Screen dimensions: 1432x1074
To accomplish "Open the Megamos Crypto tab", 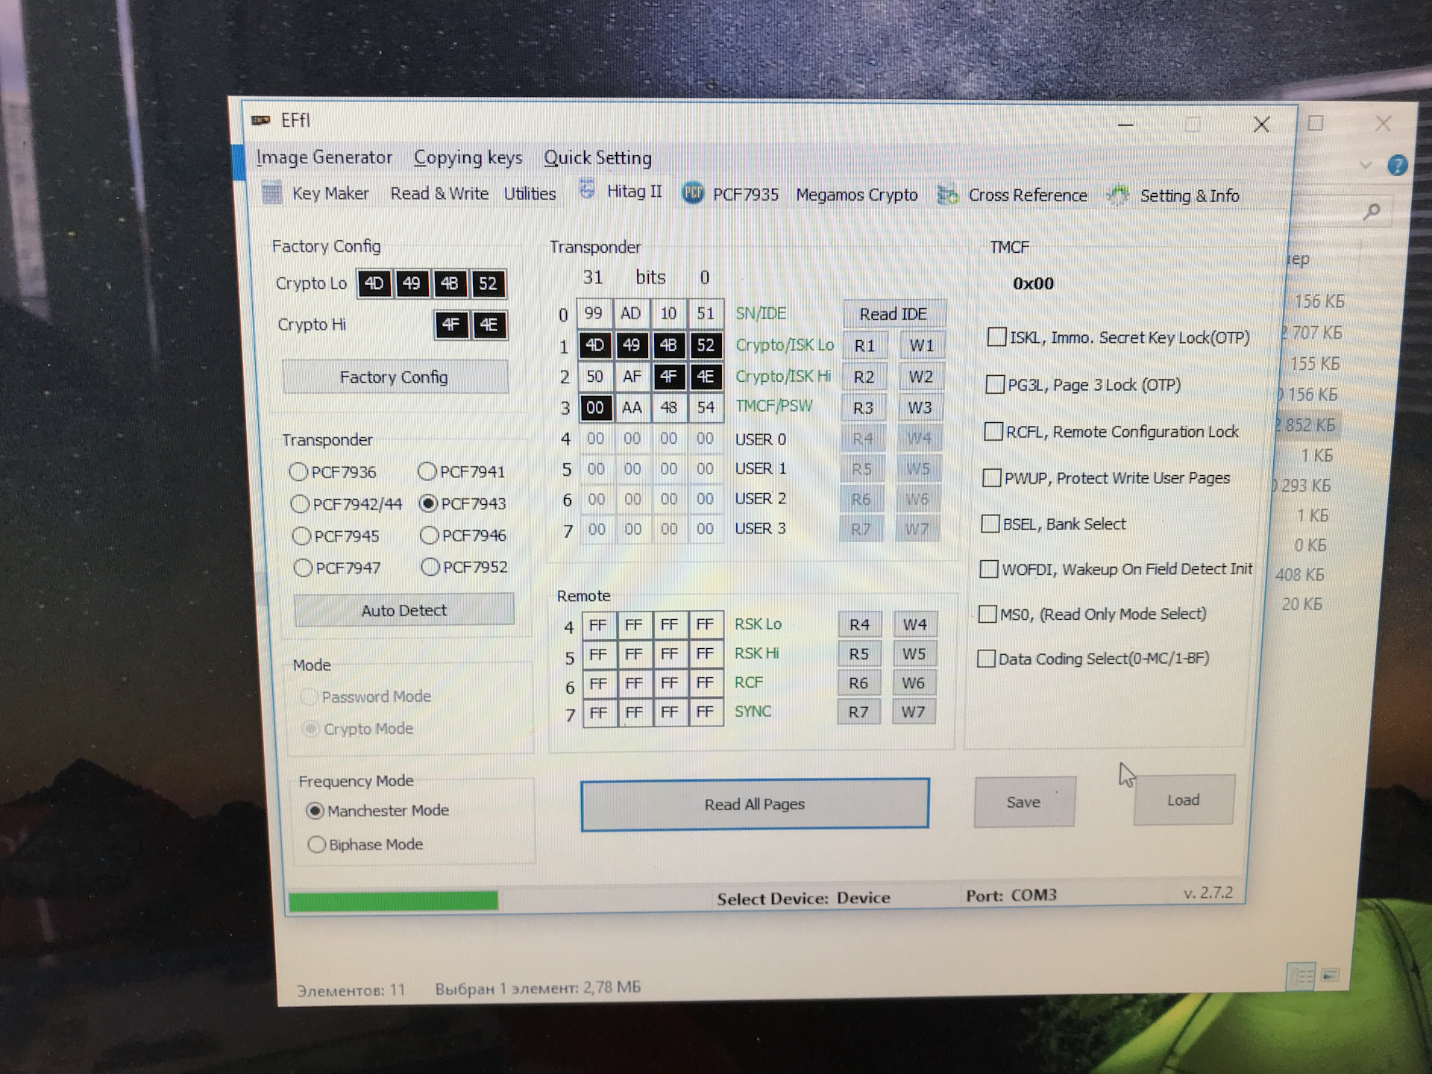I will click(856, 195).
